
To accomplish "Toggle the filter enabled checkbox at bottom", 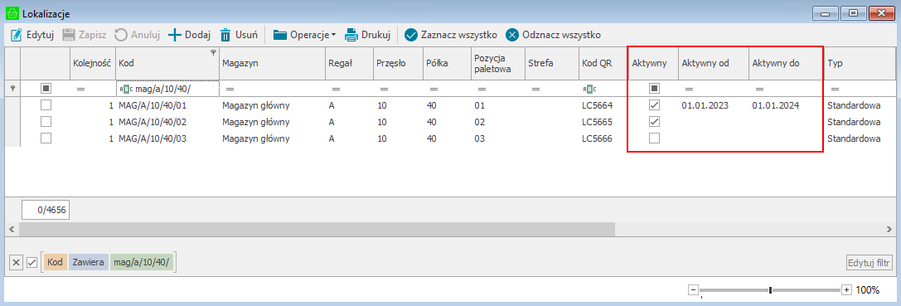I will click(x=32, y=263).
